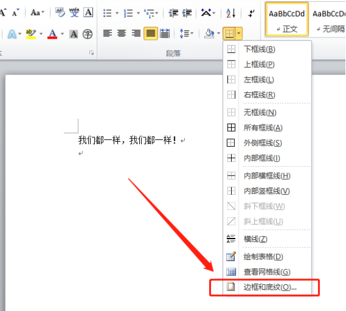
Task: Click the Character Border icon
Action: tap(88, 12)
